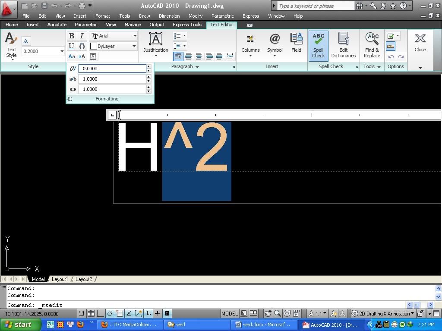Viewport: 442px width, 331px height.
Task: Click the Redo icon in Options panel
Action: coord(401,56)
